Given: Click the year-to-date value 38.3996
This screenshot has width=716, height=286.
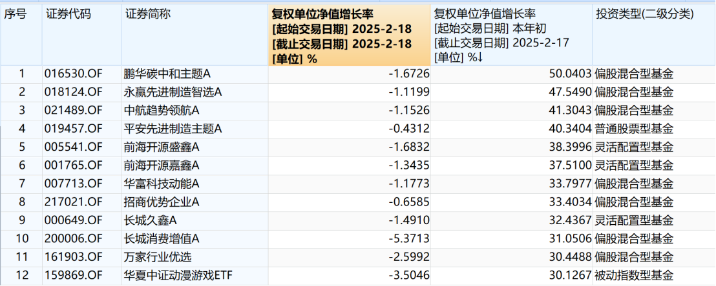Looking at the screenshot, I should click(x=572, y=147).
